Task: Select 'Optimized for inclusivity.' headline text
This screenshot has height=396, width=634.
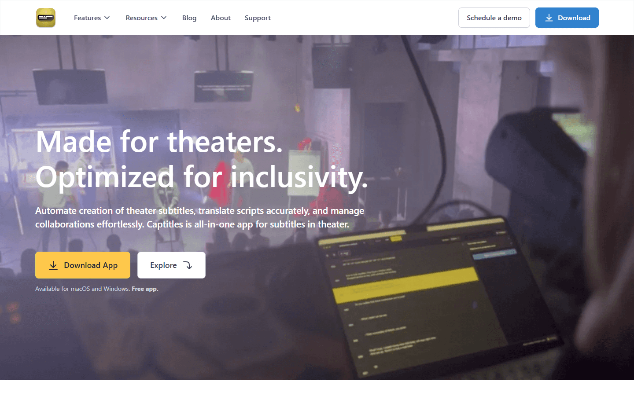Action: [202, 177]
